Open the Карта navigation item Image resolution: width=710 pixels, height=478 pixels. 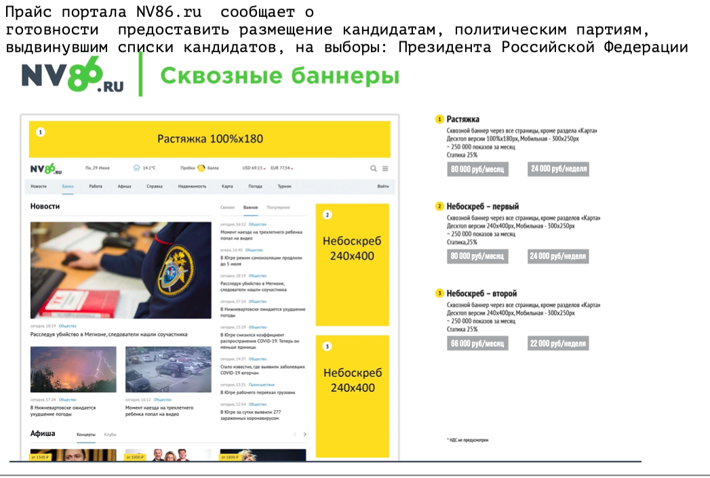tap(227, 186)
